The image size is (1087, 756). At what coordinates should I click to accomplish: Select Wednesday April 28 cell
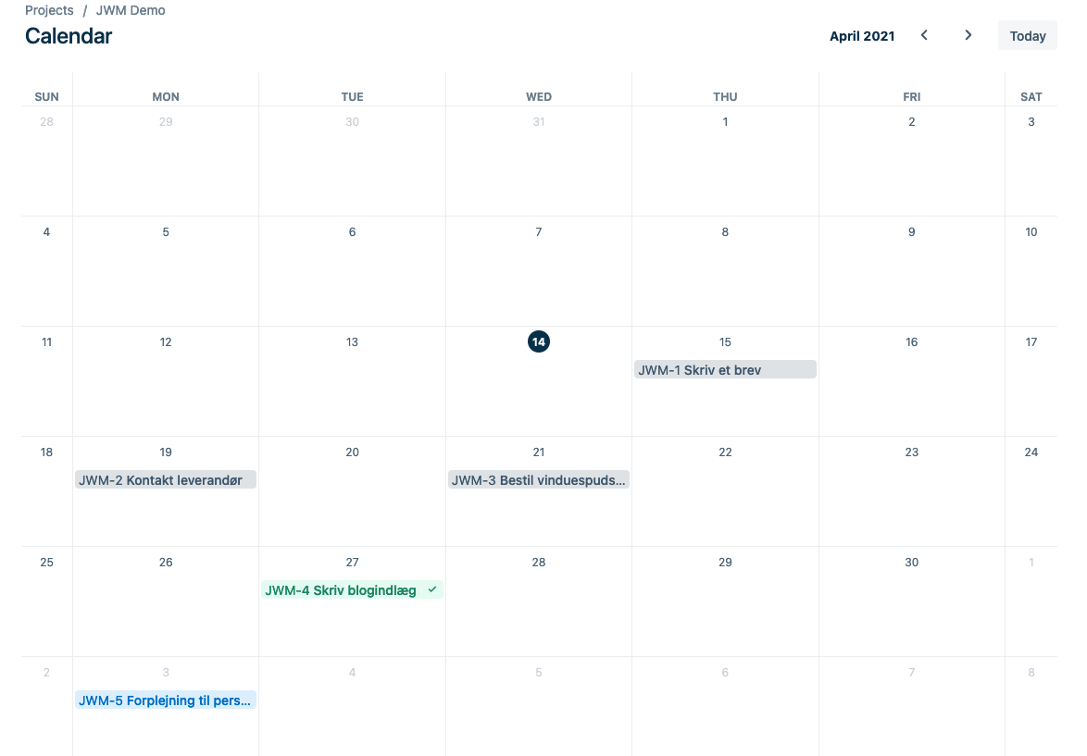(539, 601)
